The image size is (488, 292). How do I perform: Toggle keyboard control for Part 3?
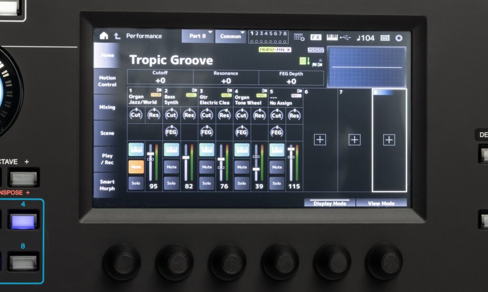[x=207, y=150]
